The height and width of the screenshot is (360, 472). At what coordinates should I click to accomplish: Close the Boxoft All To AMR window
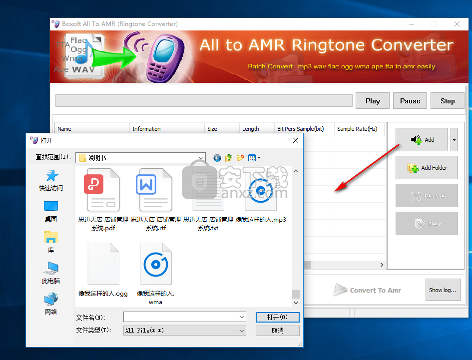[457, 24]
